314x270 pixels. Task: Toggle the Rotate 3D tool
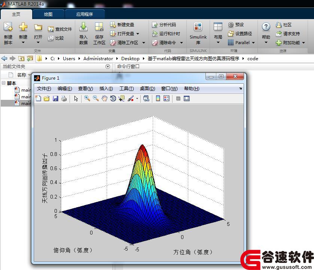pos(113,98)
